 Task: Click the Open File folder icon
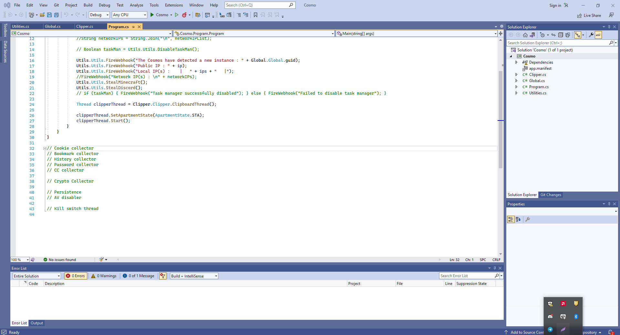42,15
